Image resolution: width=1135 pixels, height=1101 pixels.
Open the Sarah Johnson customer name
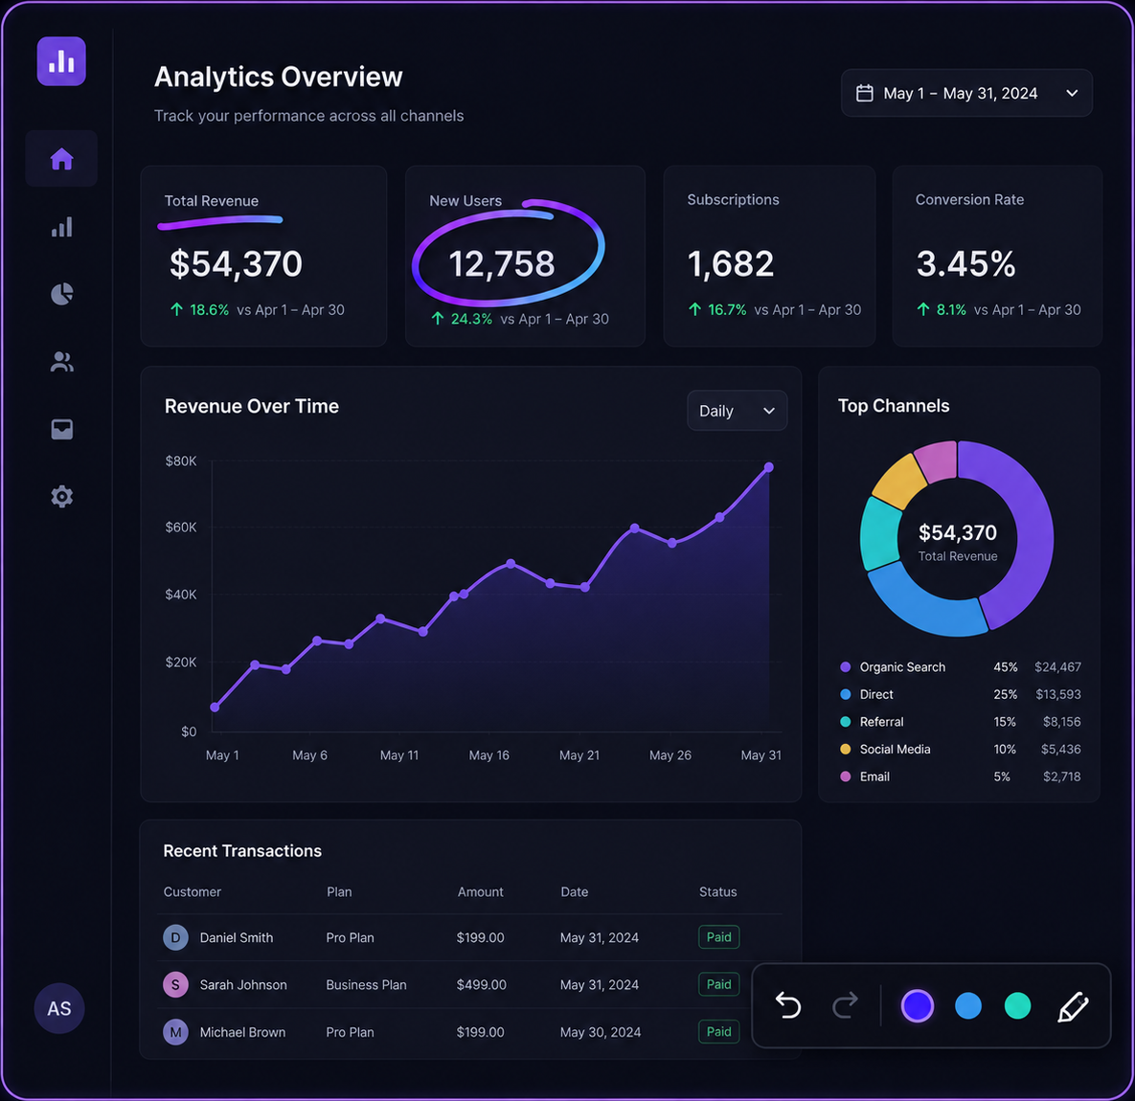click(x=243, y=984)
